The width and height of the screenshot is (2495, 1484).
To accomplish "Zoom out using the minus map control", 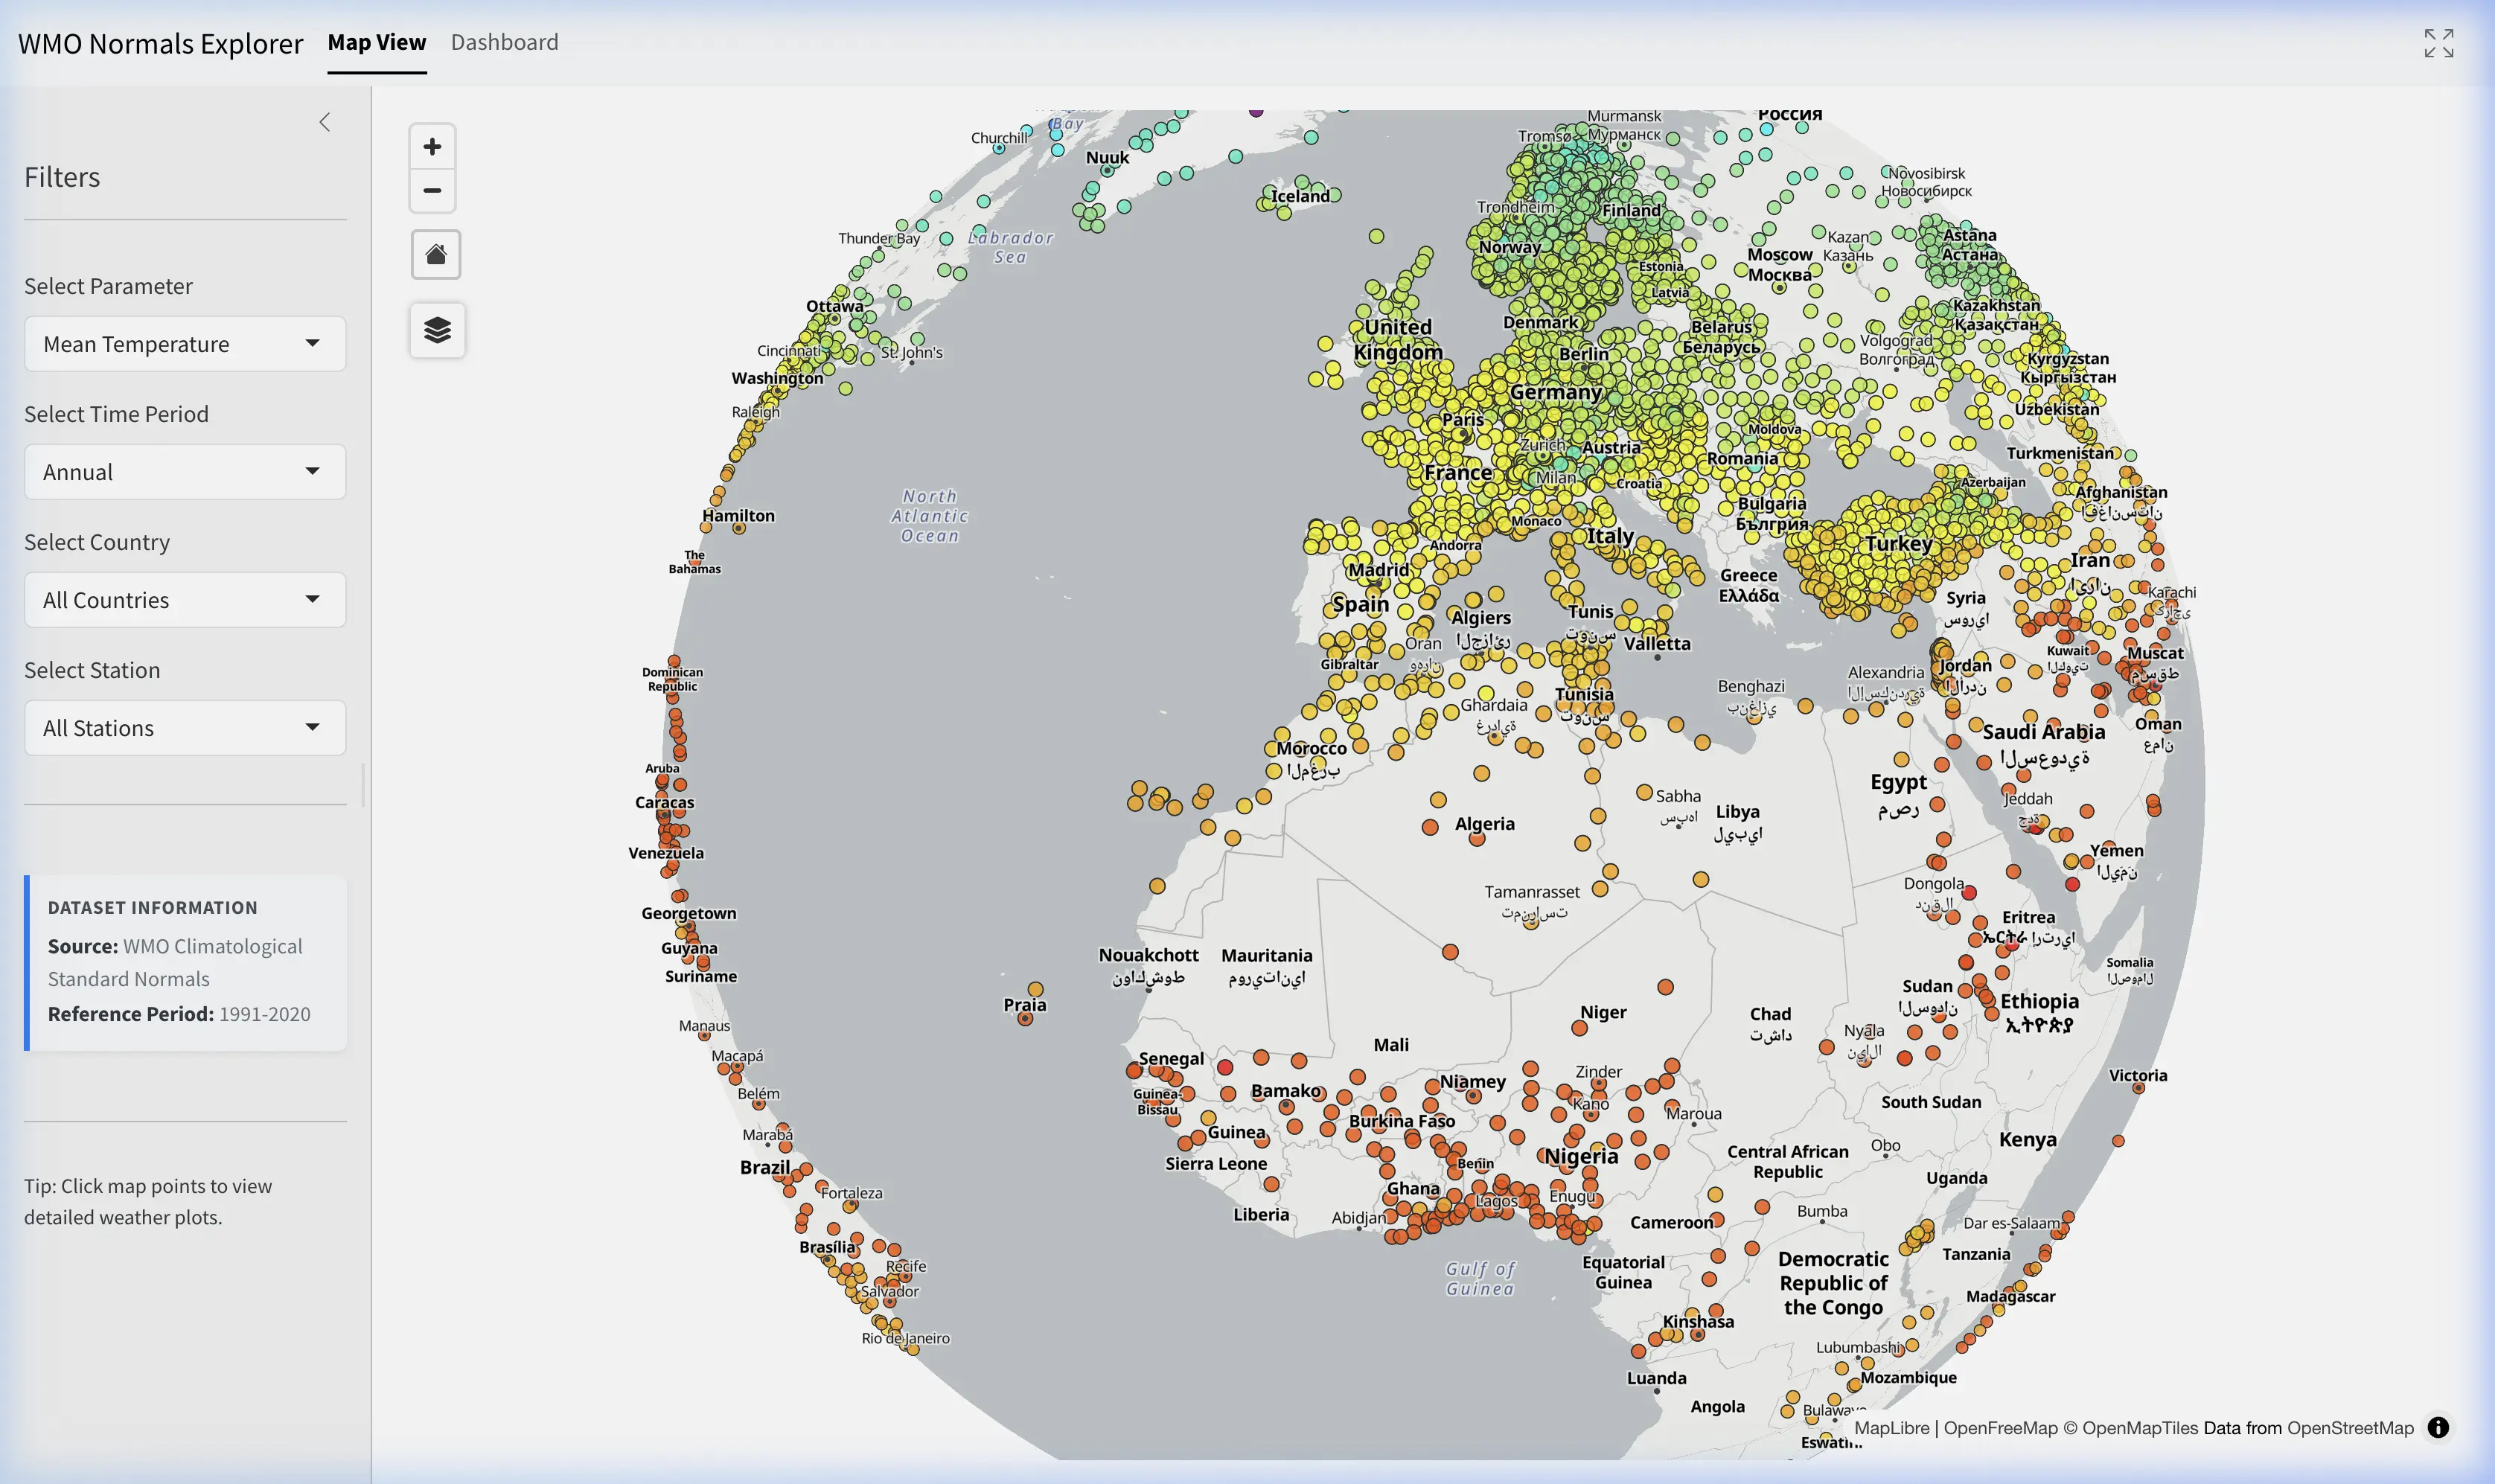I will [x=433, y=190].
